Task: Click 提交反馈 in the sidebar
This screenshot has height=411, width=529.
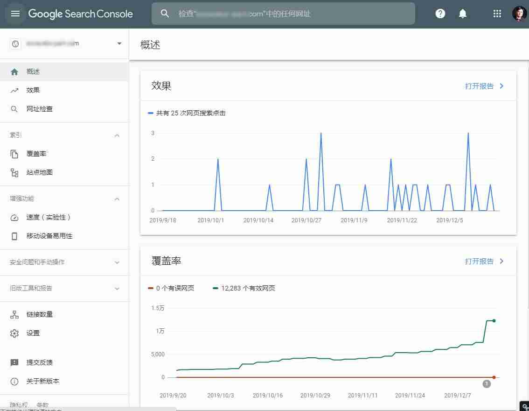Action: tap(64, 363)
